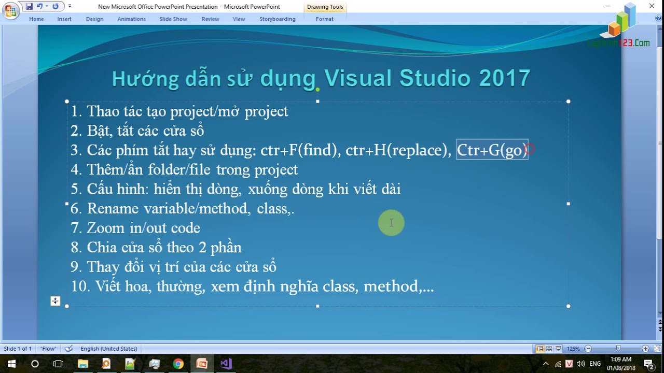Open PowerPoint Help question mark icon
The height and width of the screenshot is (373, 664).
click(x=659, y=18)
